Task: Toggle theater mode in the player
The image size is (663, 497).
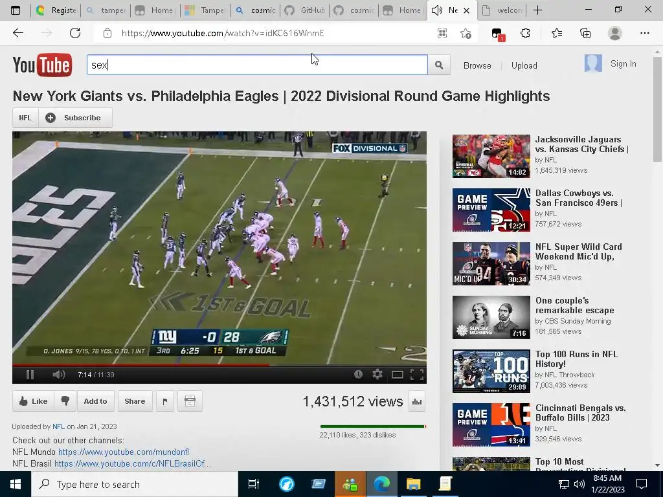Action: [x=398, y=375]
